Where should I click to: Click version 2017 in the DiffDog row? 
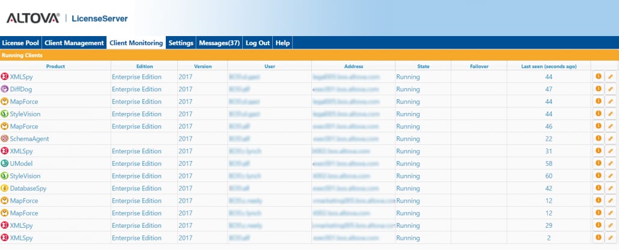click(186, 90)
